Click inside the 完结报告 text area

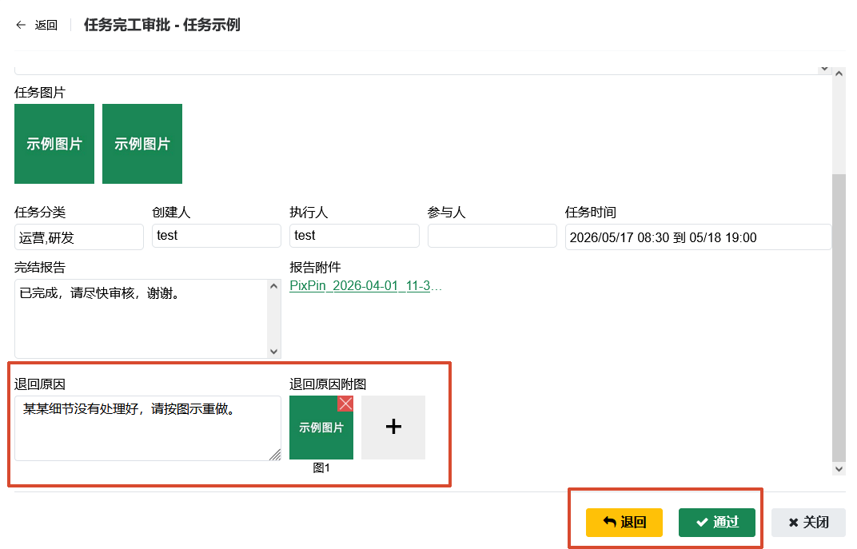[141, 319]
